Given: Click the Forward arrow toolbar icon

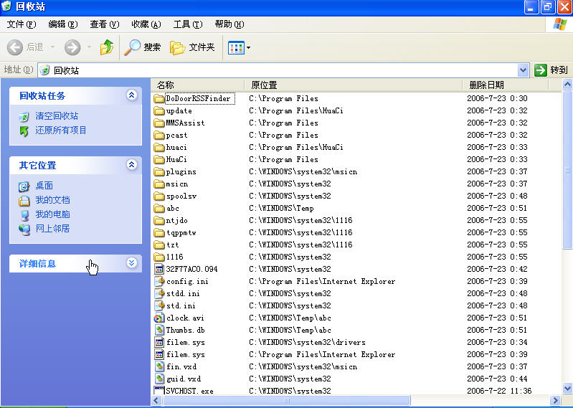Looking at the screenshot, I should tap(72, 47).
